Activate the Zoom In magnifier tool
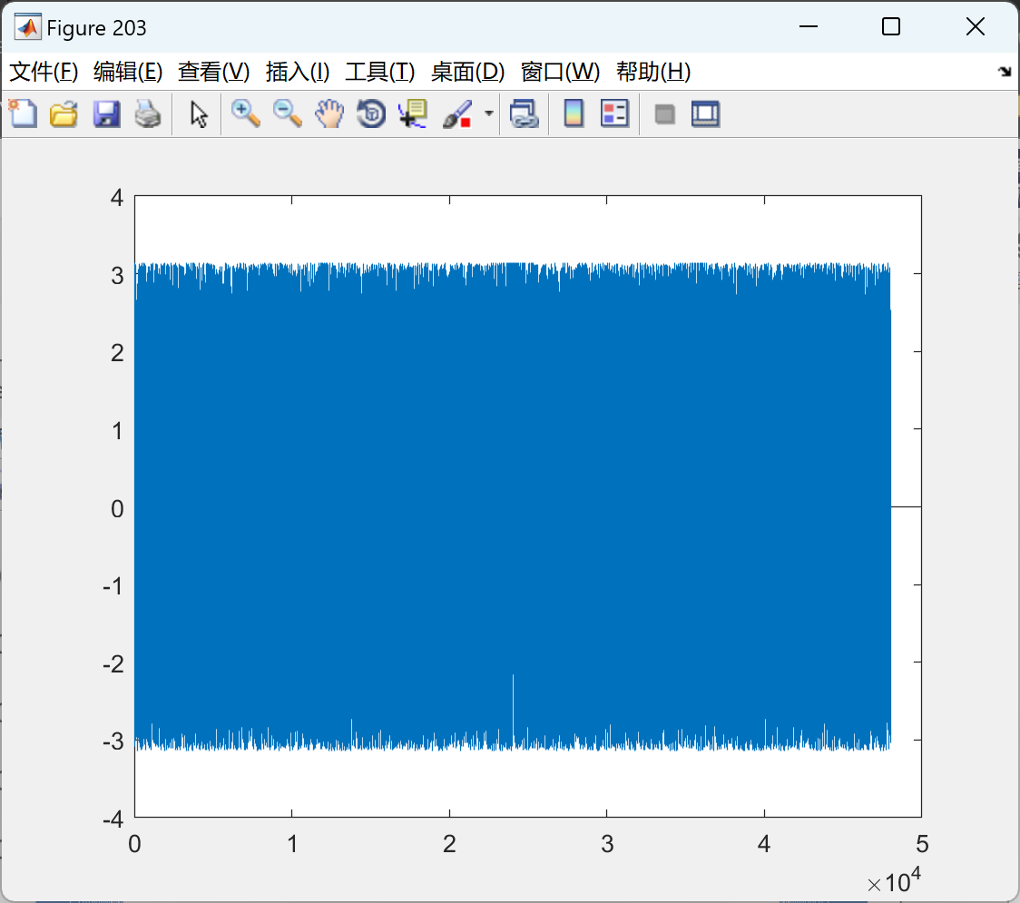 245,113
